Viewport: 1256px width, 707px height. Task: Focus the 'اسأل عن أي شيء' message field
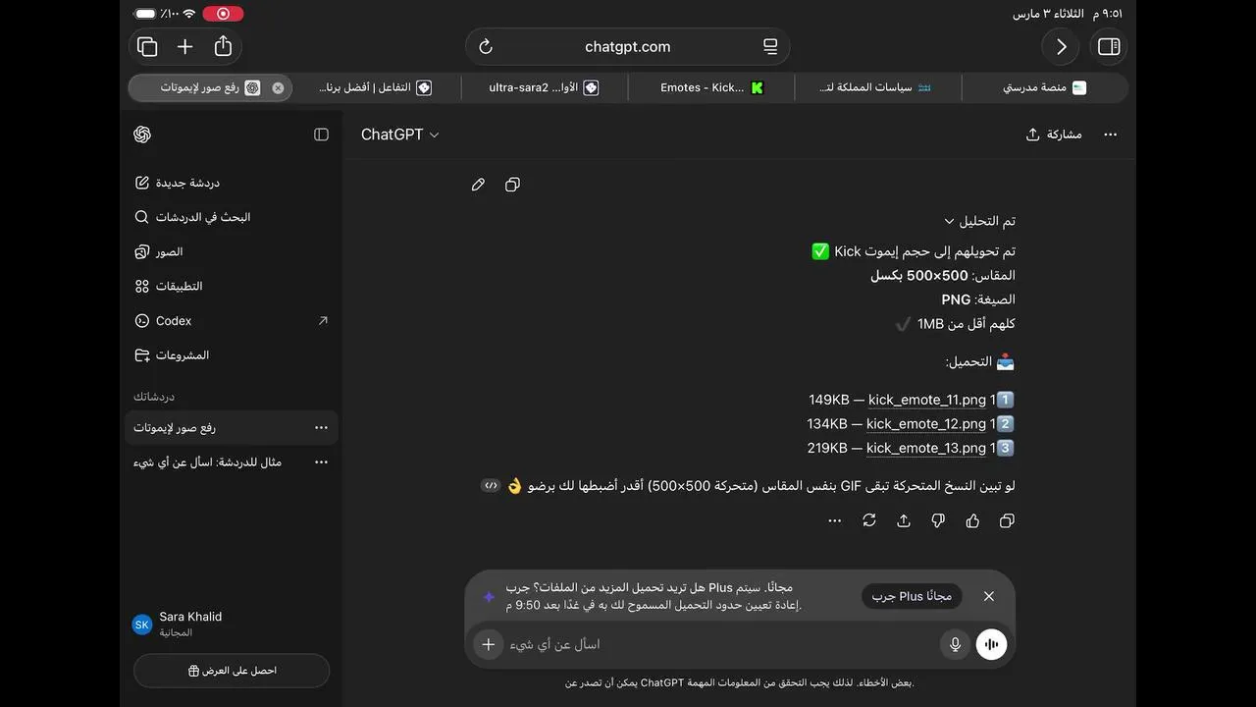pyautogui.click(x=719, y=644)
